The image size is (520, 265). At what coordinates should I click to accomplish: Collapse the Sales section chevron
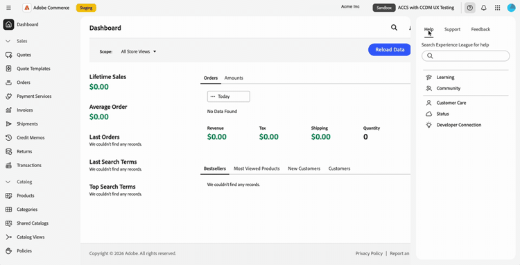pyautogui.click(x=8, y=41)
